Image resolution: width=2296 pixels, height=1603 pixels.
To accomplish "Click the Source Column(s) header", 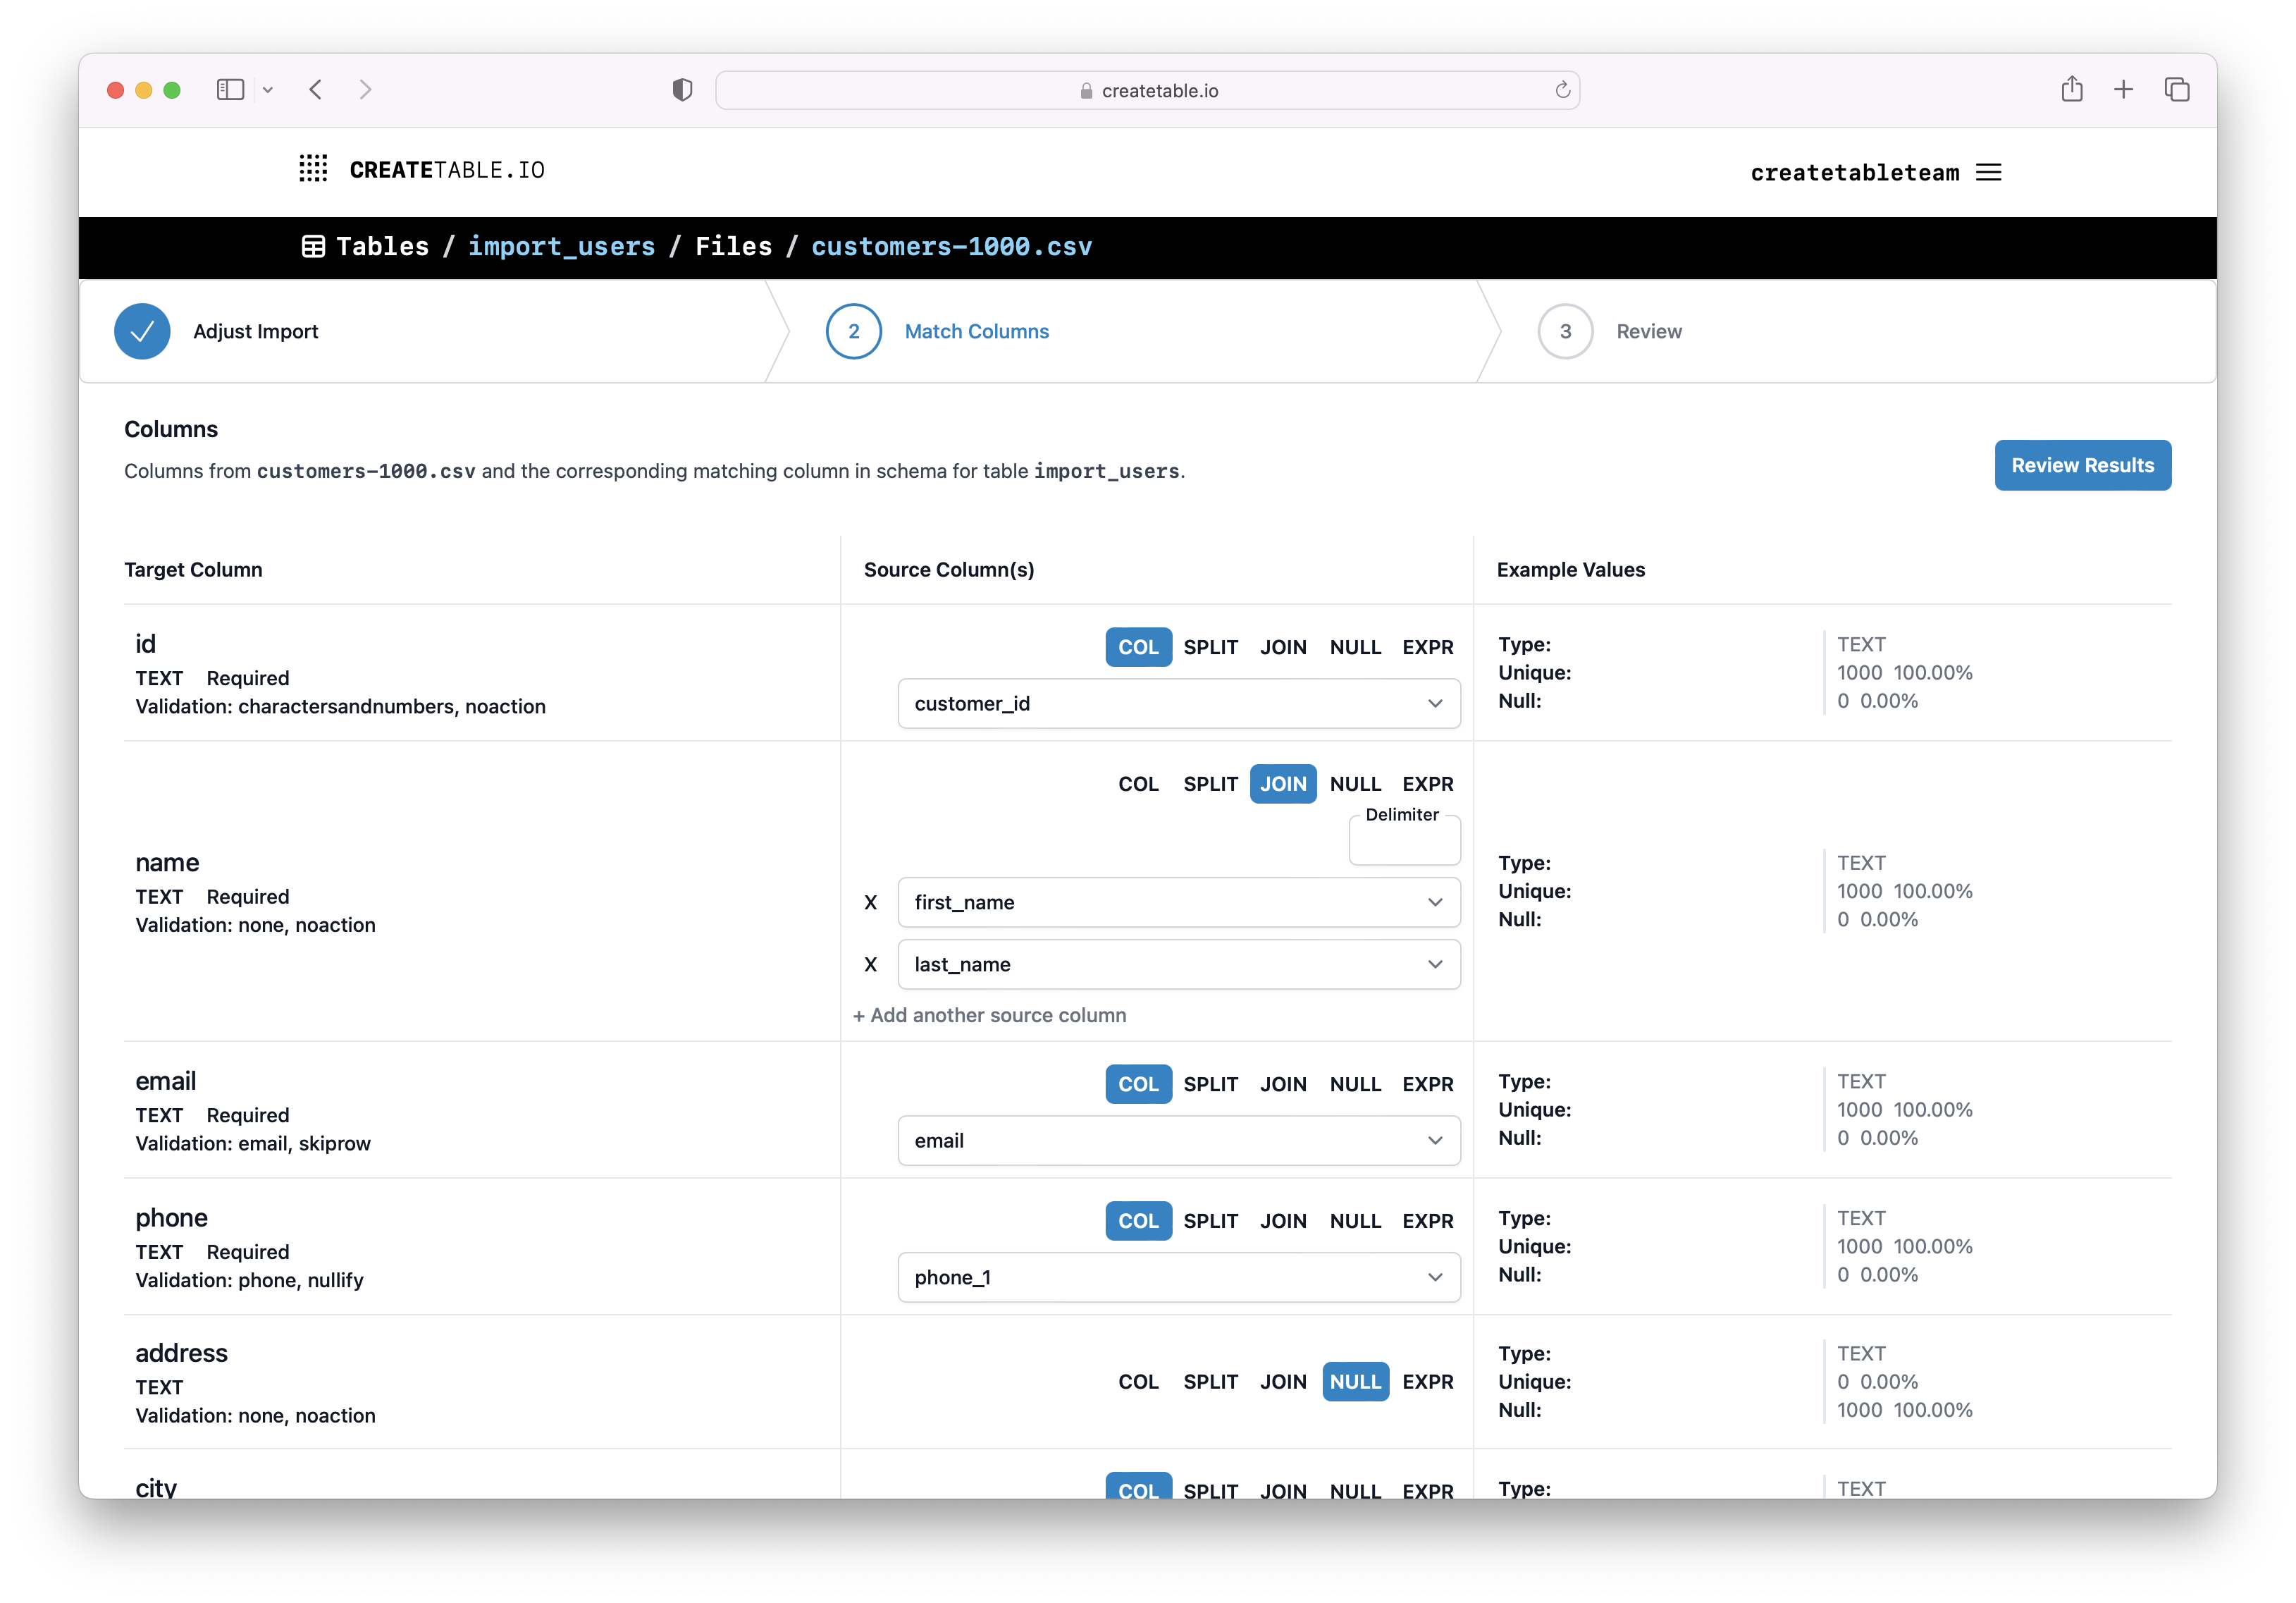I will click(x=948, y=570).
